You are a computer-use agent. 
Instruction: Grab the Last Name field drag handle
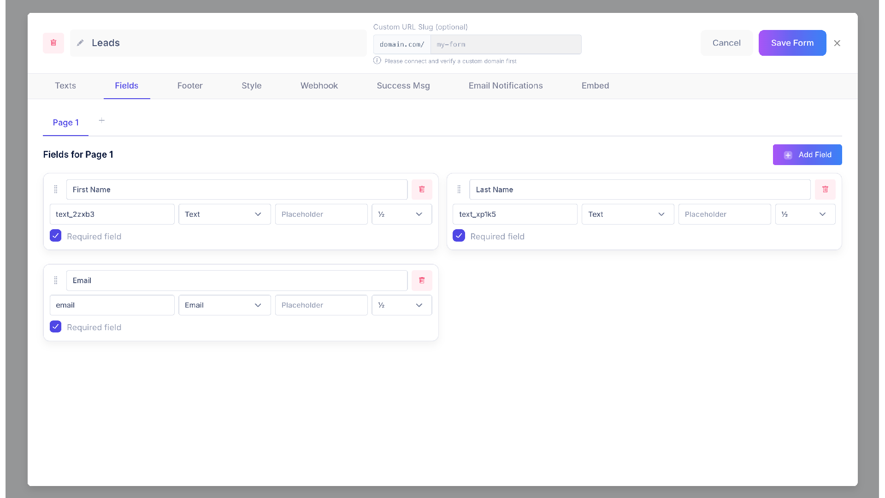pos(459,190)
